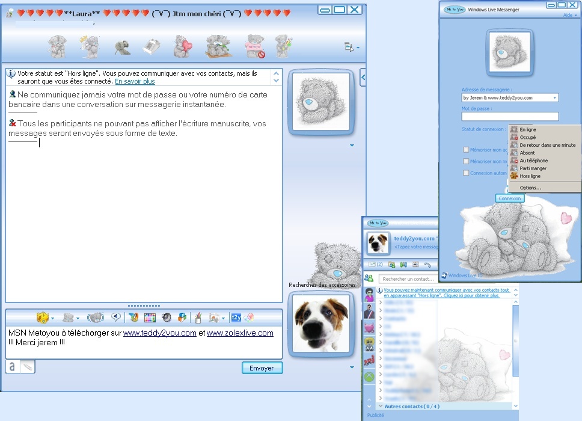582x421 pixels.
Task: Collapse the display picture side panel arrow
Action: click(363, 78)
